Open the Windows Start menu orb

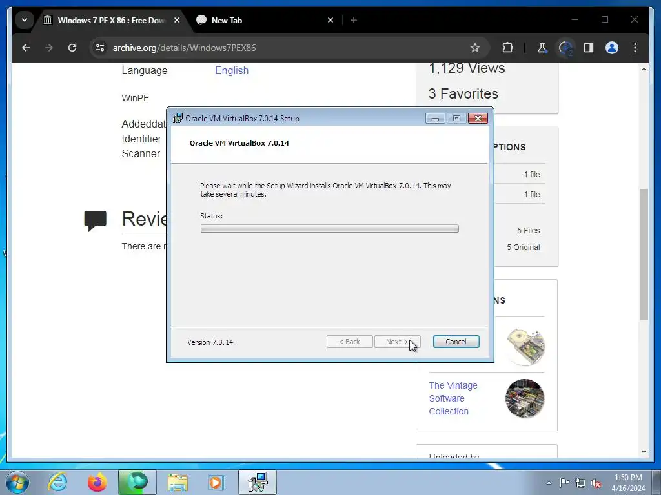pos(17,482)
